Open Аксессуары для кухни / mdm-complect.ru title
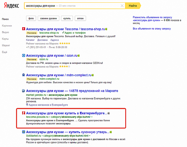Image resolution: width=187 pixels, height=147 pixels. point(59,75)
